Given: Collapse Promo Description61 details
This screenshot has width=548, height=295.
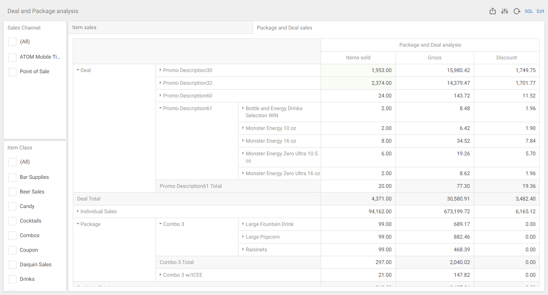Looking at the screenshot, I should [161, 108].
